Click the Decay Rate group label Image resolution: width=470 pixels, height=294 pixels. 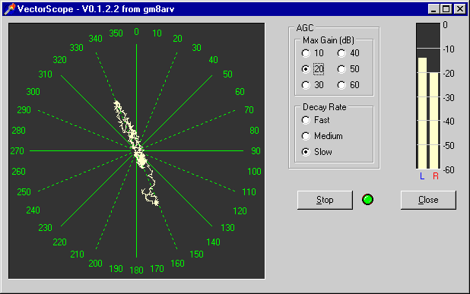324,107
